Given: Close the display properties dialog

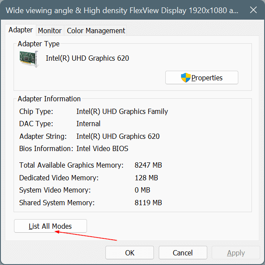Looking at the screenshot, I should pos(253,10).
